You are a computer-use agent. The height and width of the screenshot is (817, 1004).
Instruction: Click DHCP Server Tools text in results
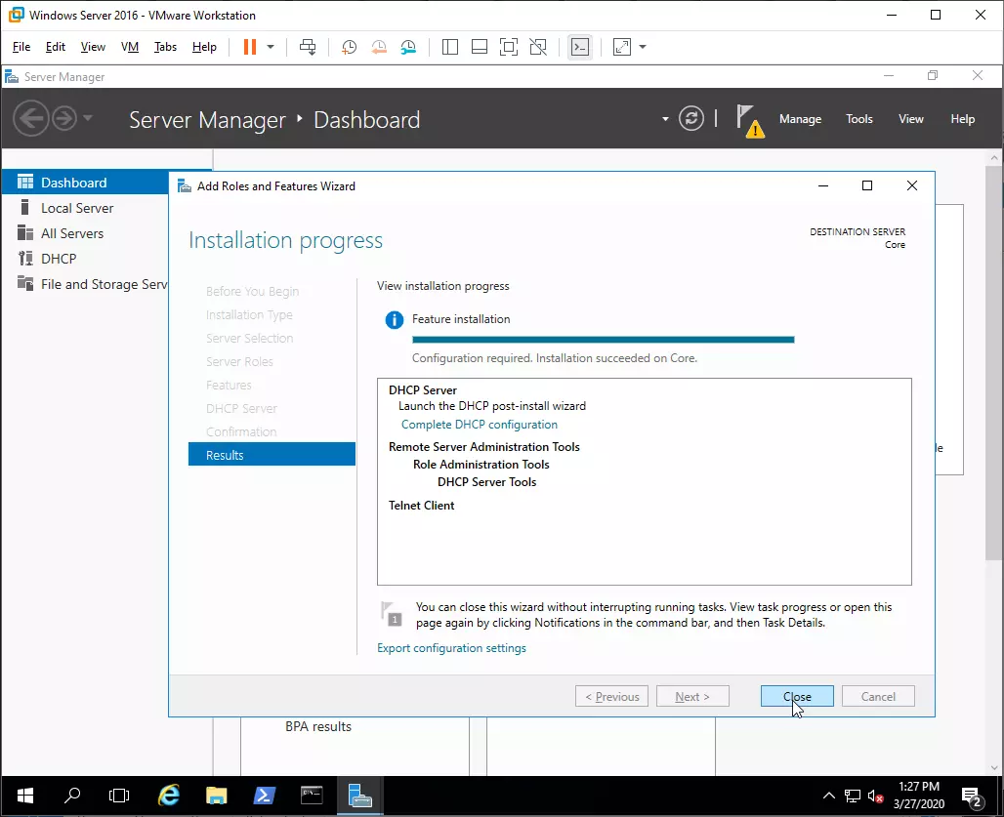(x=486, y=482)
